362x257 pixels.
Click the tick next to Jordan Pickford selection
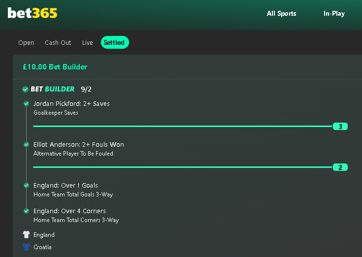[27, 103]
